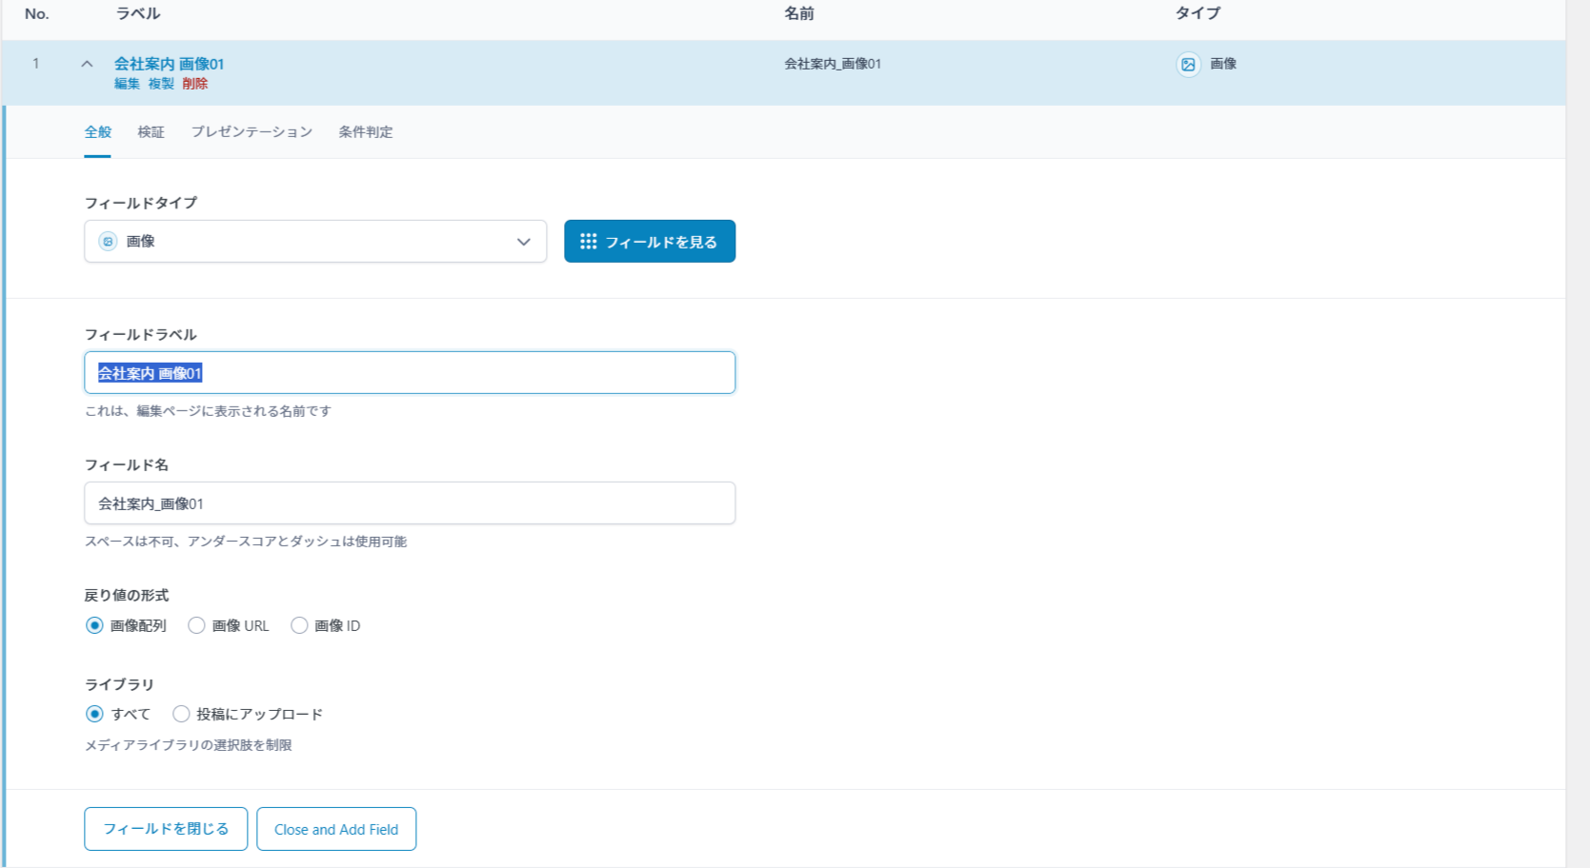Click the 削除 link under the field label
Viewport: 1590px width, 868px height.
pyautogui.click(x=195, y=84)
